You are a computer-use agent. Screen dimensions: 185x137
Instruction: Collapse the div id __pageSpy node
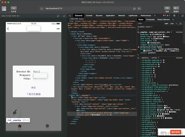coord(70,95)
